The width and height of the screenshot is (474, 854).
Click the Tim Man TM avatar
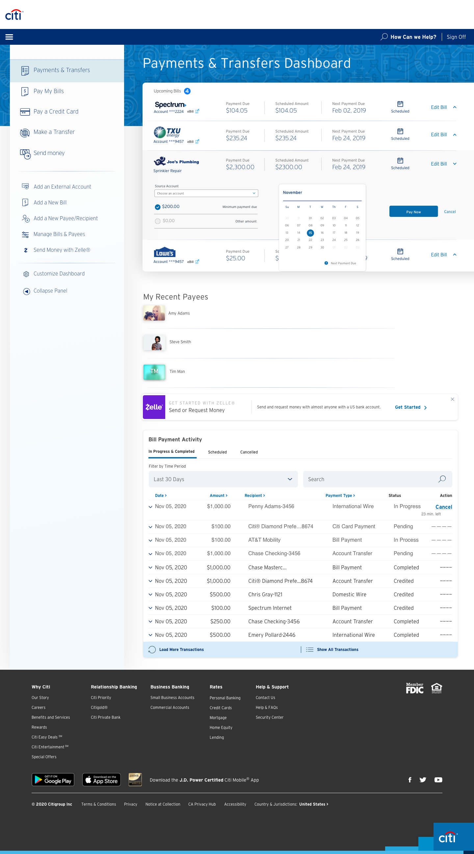click(x=154, y=372)
